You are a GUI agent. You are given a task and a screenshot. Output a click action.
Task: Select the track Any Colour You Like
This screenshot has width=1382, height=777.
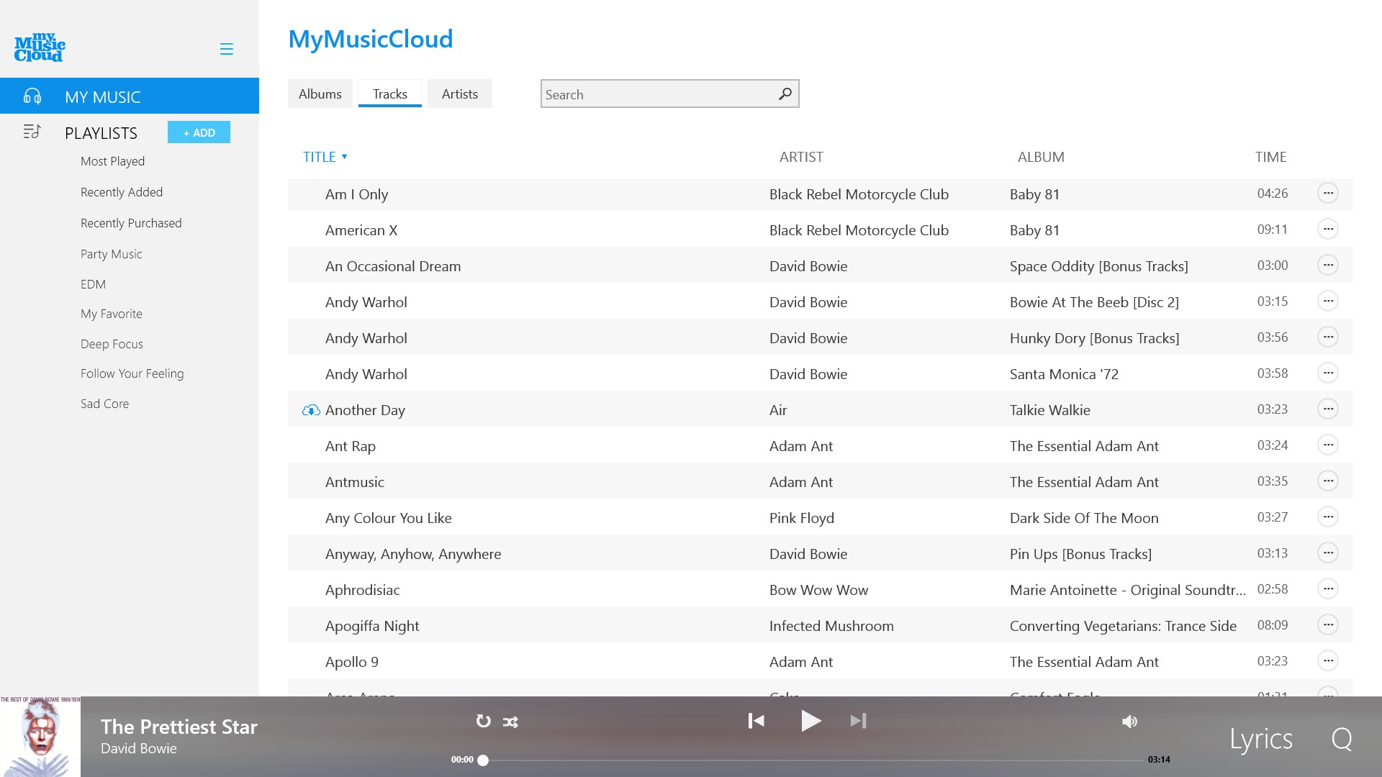point(389,518)
